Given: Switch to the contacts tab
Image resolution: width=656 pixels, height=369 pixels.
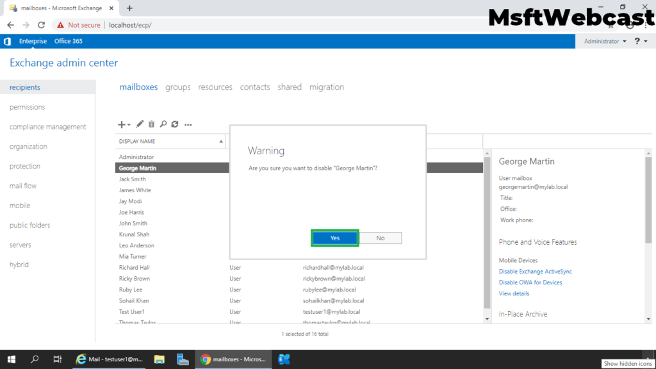Looking at the screenshot, I should pos(255,87).
